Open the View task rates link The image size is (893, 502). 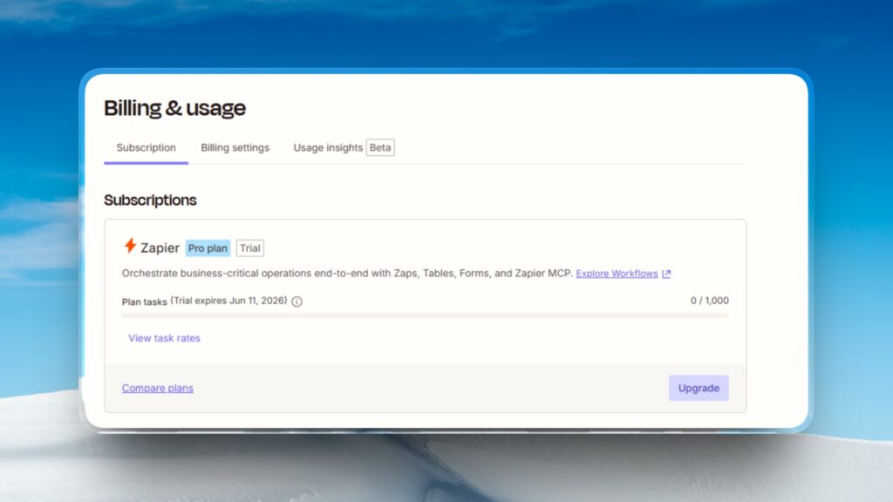pos(164,338)
